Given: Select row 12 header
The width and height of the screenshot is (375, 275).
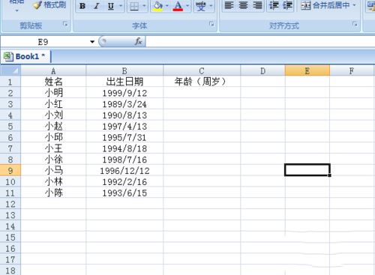Looking at the screenshot, I should [10, 204].
